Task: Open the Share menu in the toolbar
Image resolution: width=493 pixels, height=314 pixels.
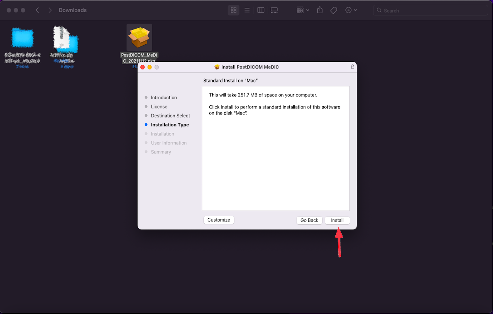Action: click(x=319, y=10)
